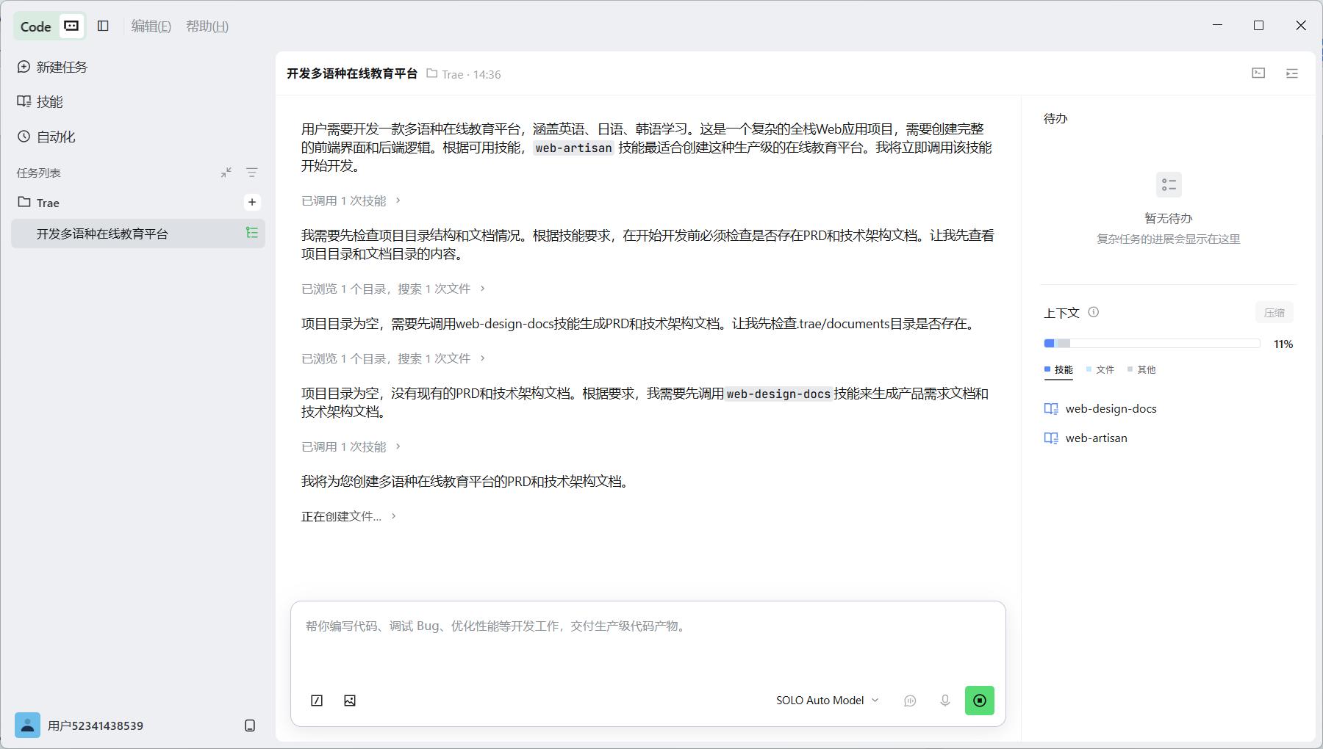Select the 其他 context tab
1323x749 pixels.
click(1141, 369)
